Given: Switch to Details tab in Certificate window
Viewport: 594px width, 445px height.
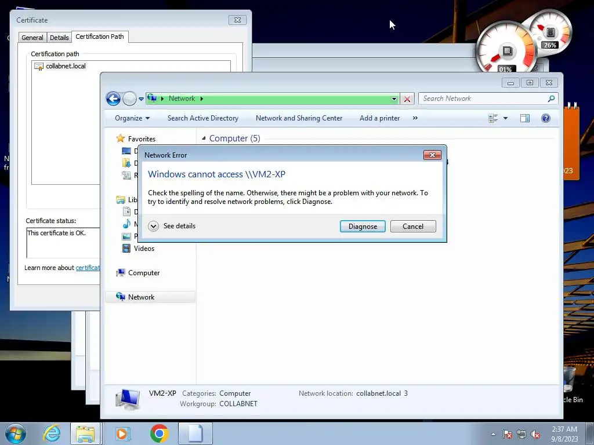Looking at the screenshot, I should (x=59, y=38).
